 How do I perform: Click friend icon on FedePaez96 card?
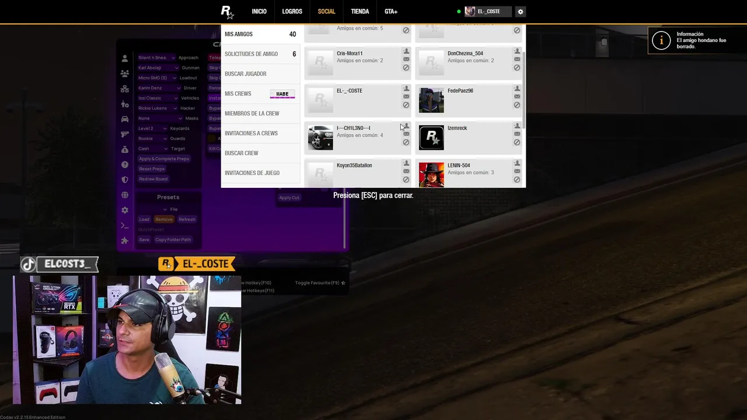pos(517,89)
